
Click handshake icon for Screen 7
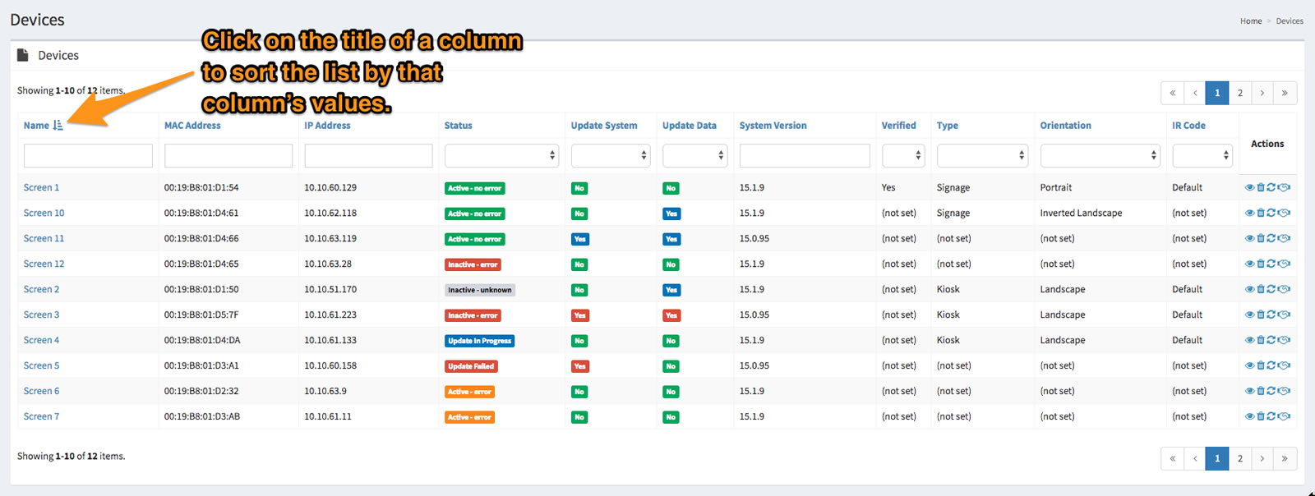pos(1285,417)
